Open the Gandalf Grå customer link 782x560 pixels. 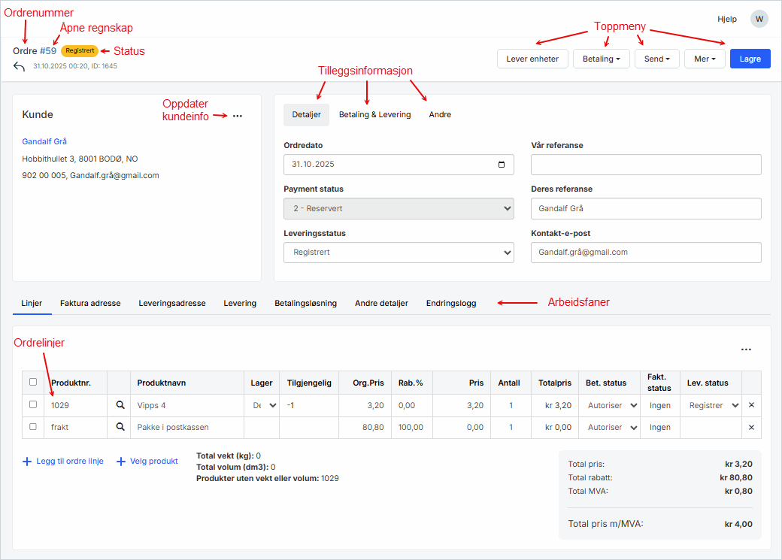(x=44, y=141)
